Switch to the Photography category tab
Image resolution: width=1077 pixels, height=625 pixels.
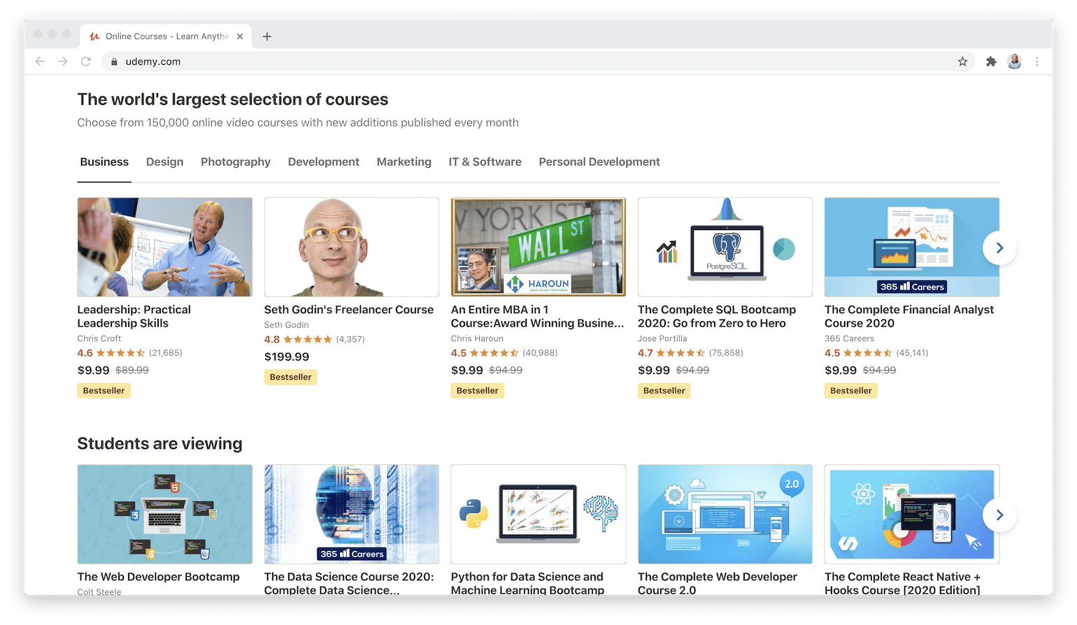point(236,161)
